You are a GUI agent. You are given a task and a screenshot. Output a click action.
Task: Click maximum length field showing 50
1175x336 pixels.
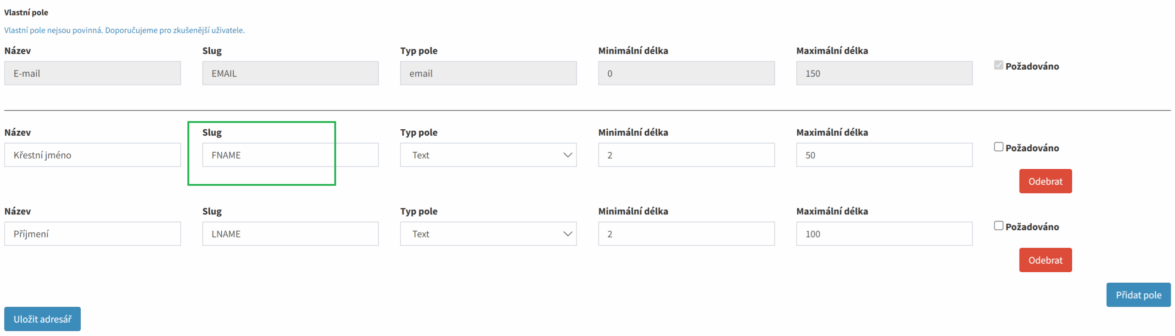pos(884,155)
